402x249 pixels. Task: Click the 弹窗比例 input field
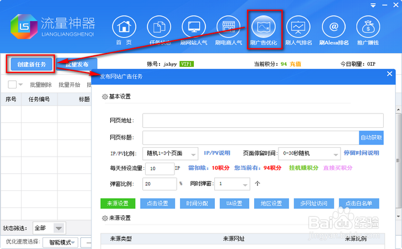pyautogui.click(x=159, y=184)
